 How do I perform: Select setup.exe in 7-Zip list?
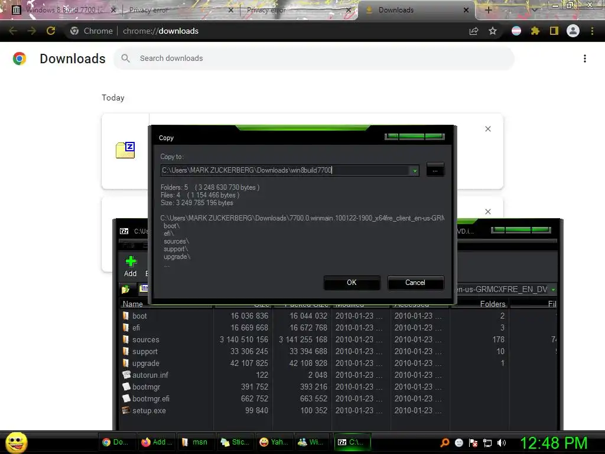(x=149, y=411)
